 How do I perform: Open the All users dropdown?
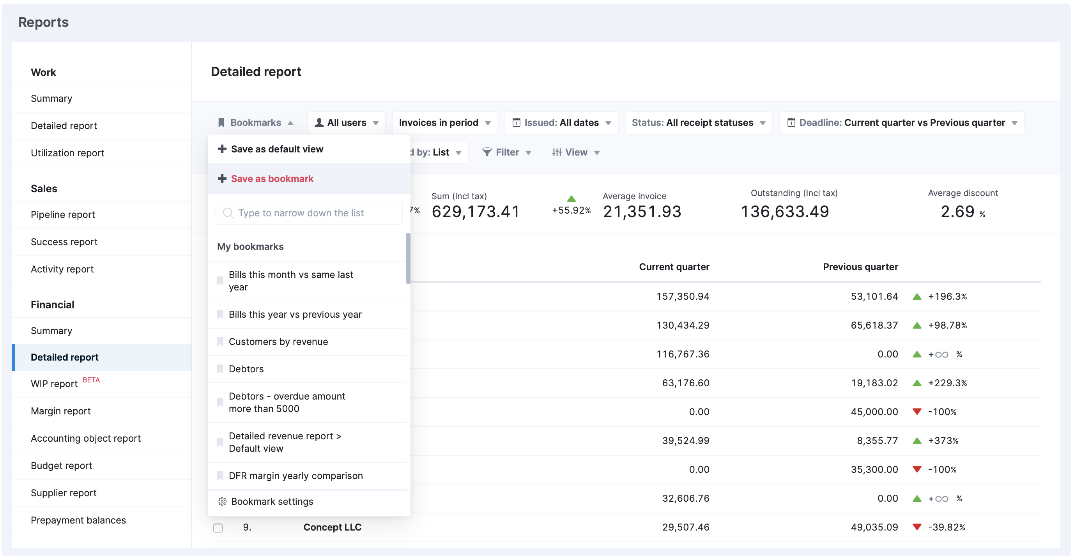(x=347, y=122)
